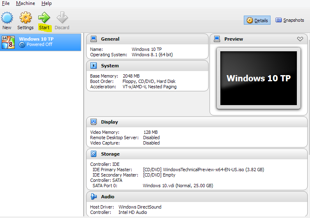Viewport: 310px width, 218px height.
Task: Switch to the Snapshots view
Action: 289,20
